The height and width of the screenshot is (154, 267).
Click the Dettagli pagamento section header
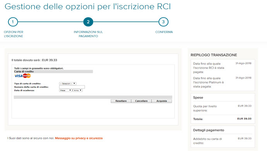(x=209, y=130)
